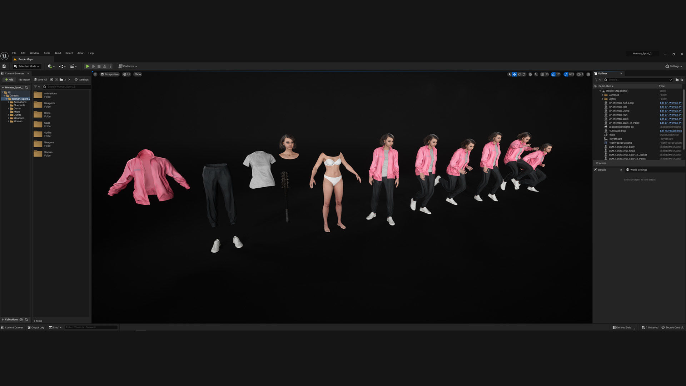This screenshot has height=386, width=686.
Task: Click the Unreal Engine logo icon
Action: click(4, 56)
